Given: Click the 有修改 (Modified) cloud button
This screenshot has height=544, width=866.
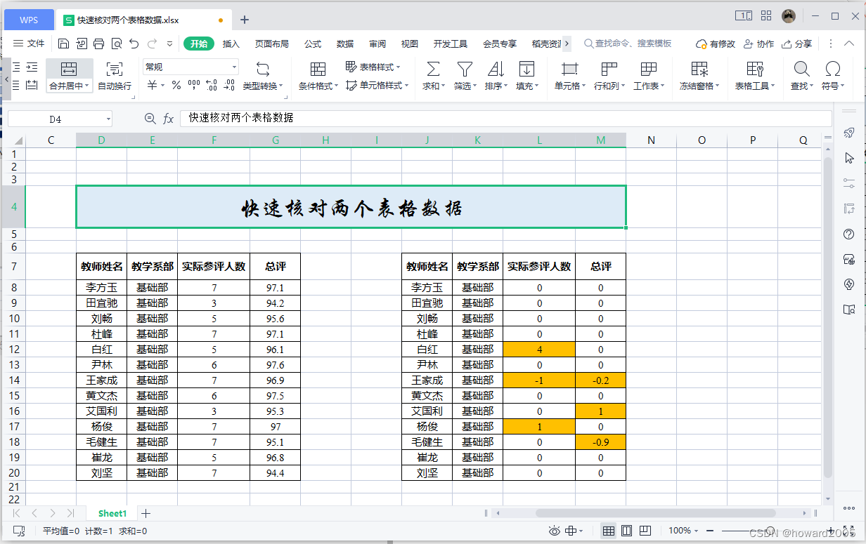Looking at the screenshot, I should click(716, 44).
